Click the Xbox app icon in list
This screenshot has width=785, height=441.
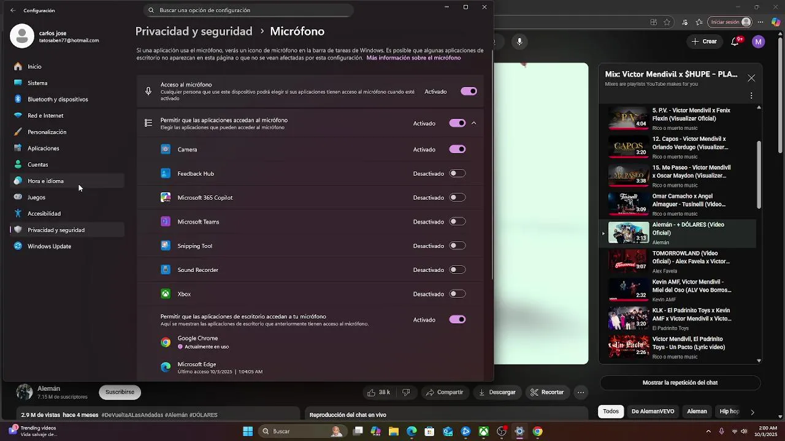click(166, 294)
